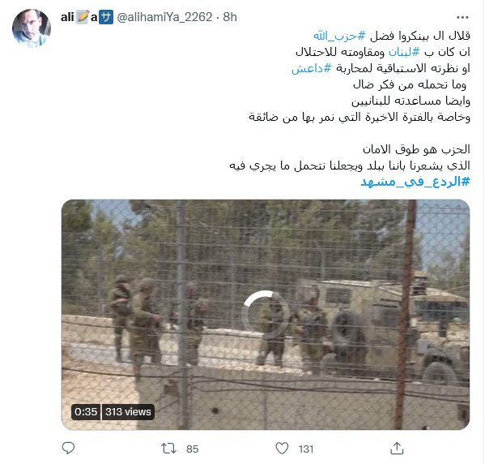Click the 0:35 video duration badge

pyautogui.click(x=86, y=412)
